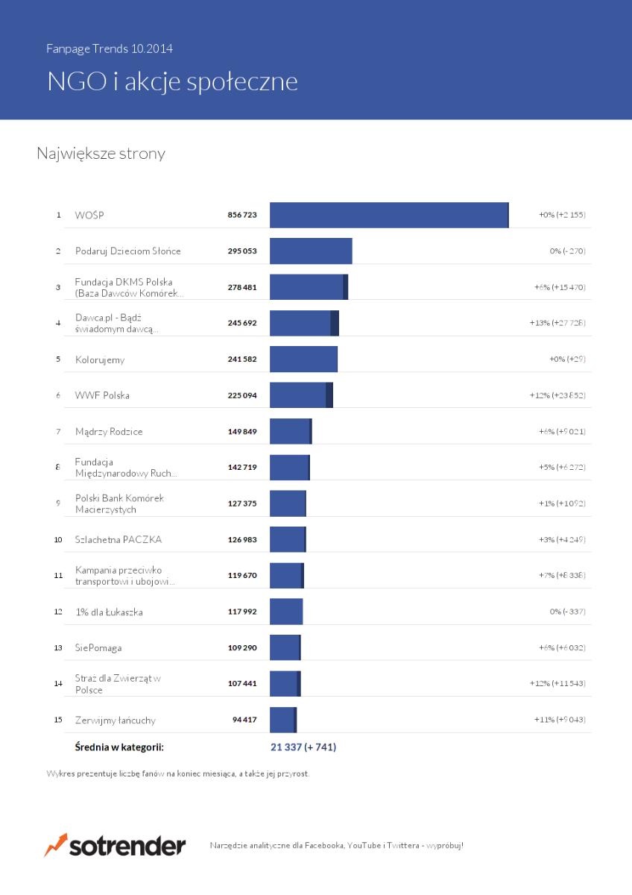Screen dimensions: 632x895
Task: Select 'Fundacja Międzynarodowy Ruch' page name
Action: coord(126,468)
